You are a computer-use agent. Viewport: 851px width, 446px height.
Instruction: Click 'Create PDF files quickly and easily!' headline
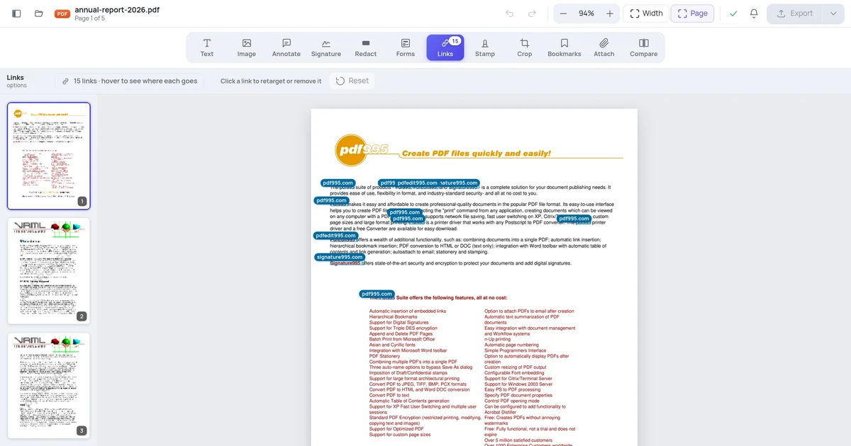pyautogui.click(x=477, y=153)
